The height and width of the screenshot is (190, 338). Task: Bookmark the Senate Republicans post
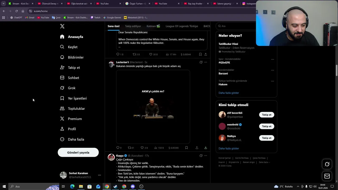pyautogui.click(x=200, y=54)
